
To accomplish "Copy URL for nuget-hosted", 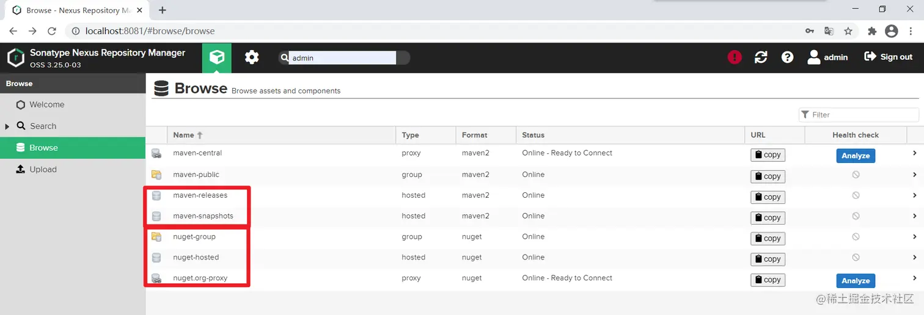I will click(768, 259).
